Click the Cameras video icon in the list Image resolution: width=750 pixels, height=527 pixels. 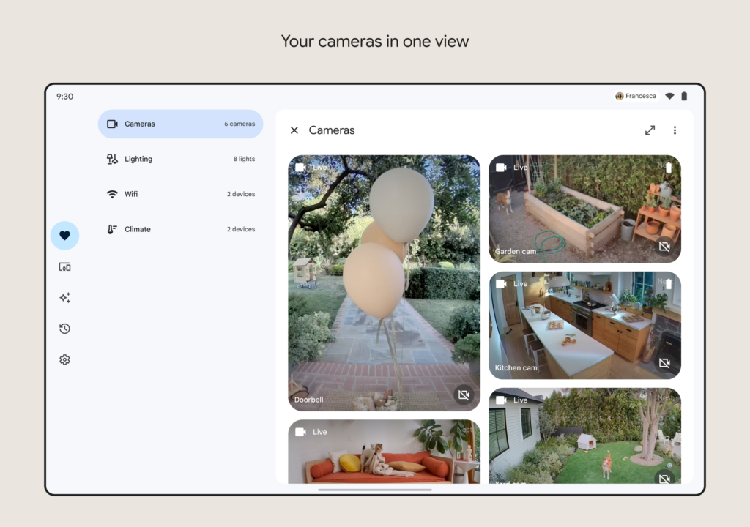[114, 124]
